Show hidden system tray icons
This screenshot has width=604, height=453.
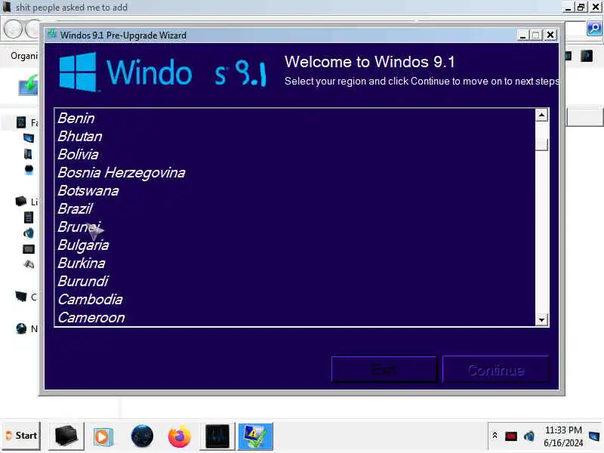pos(495,436)
